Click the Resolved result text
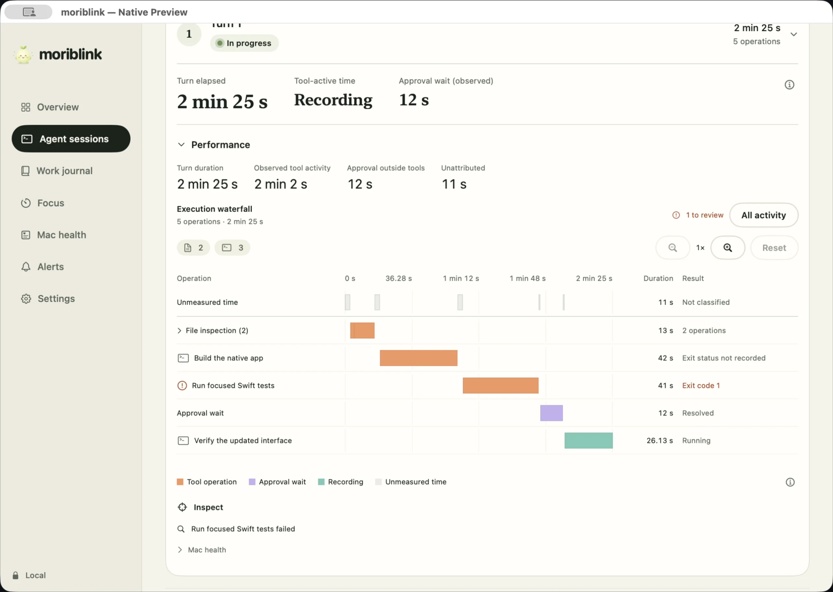This screenshot has width=833, height=592. tap(698, 413)
